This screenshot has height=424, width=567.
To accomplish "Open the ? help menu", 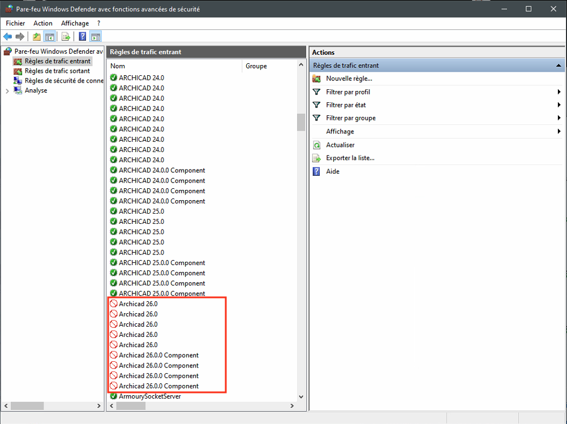I will click(x=98, y=23).
